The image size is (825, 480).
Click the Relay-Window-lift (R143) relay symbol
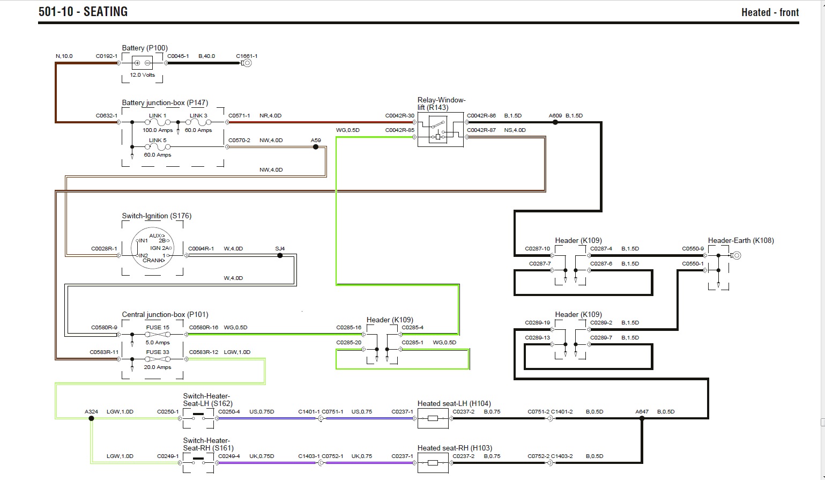tap(440, 130)
